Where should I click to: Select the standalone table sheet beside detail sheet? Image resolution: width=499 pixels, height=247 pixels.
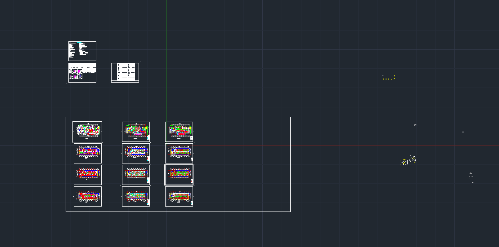click(125, 73)
